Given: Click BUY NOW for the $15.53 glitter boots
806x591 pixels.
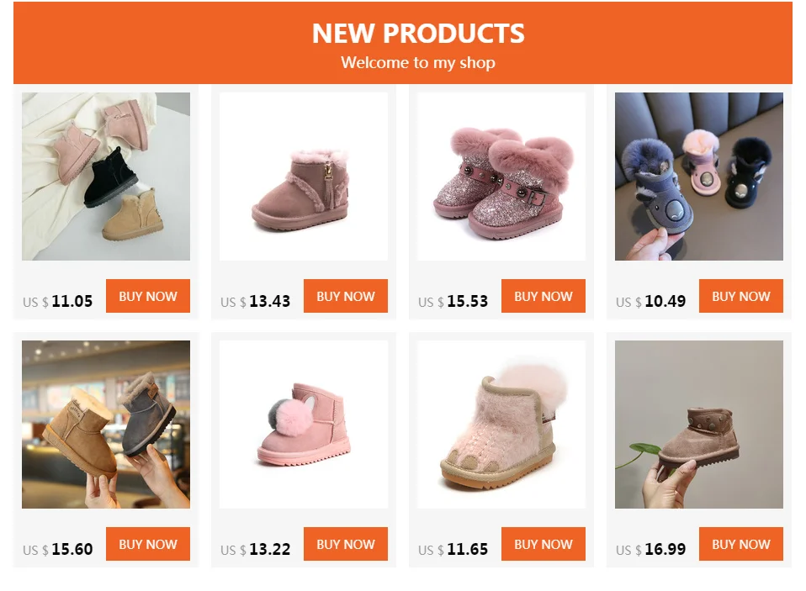Looking at the screenshot, I should tap(544, 296).
